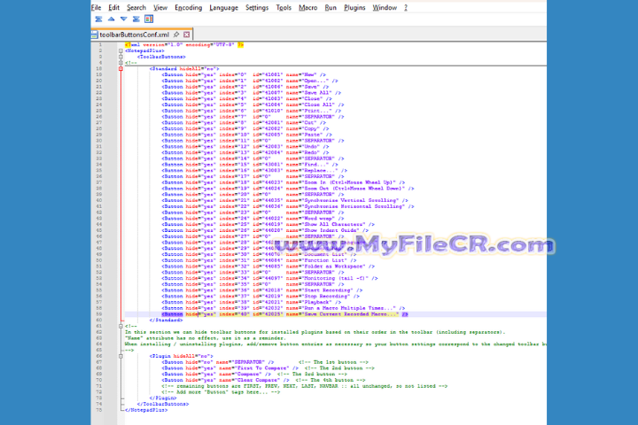Viewport: 638px width, 425px height.
Task: Open the ? help menu
Action: pos(406,8)
